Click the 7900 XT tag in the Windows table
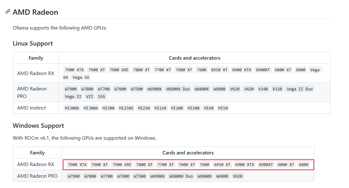 (x=99, y=165)
